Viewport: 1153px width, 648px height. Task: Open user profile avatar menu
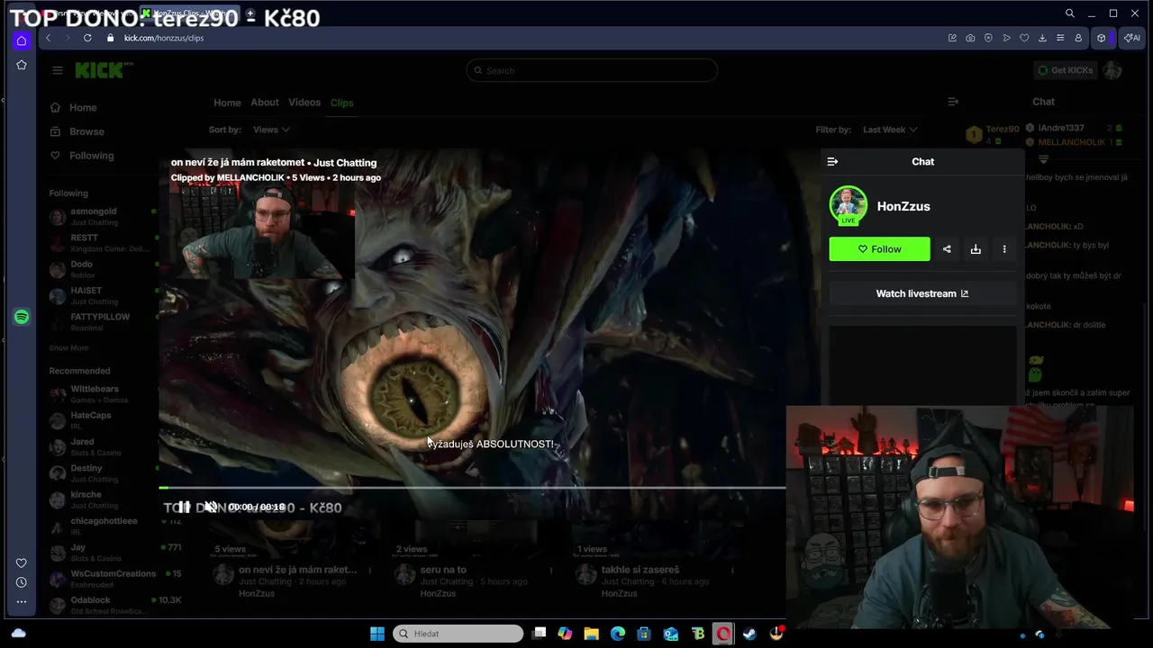click(x=1112, y=70)
